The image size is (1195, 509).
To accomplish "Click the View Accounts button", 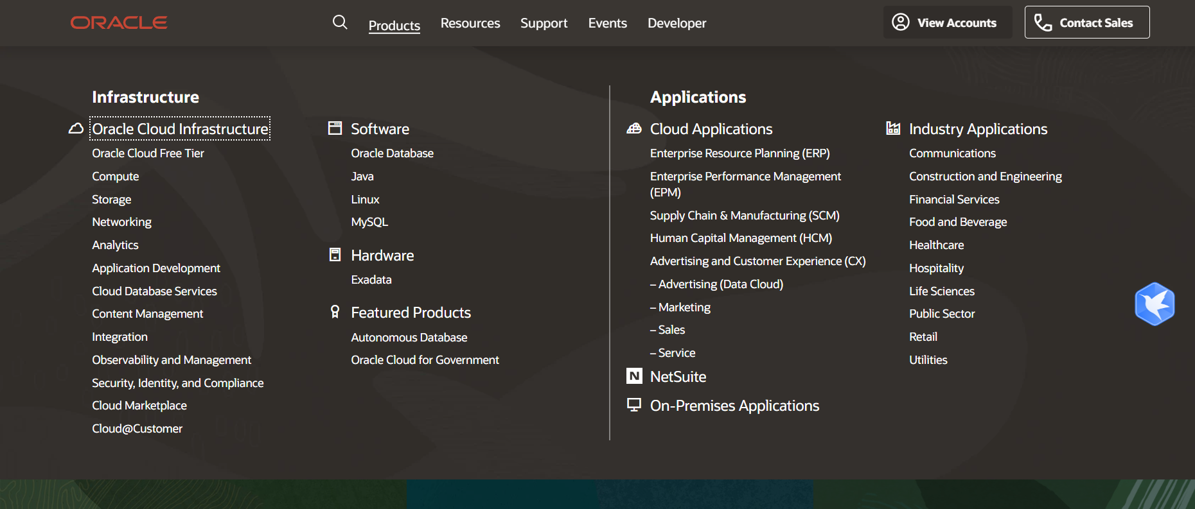I will tap(948, 22).
